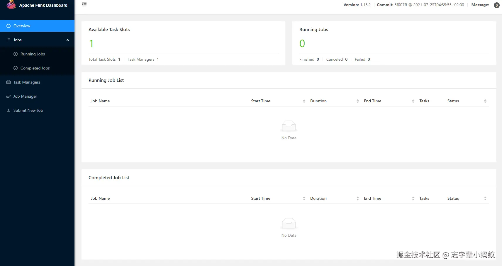Click the Running Jobs play-circle icon
The height and width of the screenshot is (266, 502).
coord(16,54)
